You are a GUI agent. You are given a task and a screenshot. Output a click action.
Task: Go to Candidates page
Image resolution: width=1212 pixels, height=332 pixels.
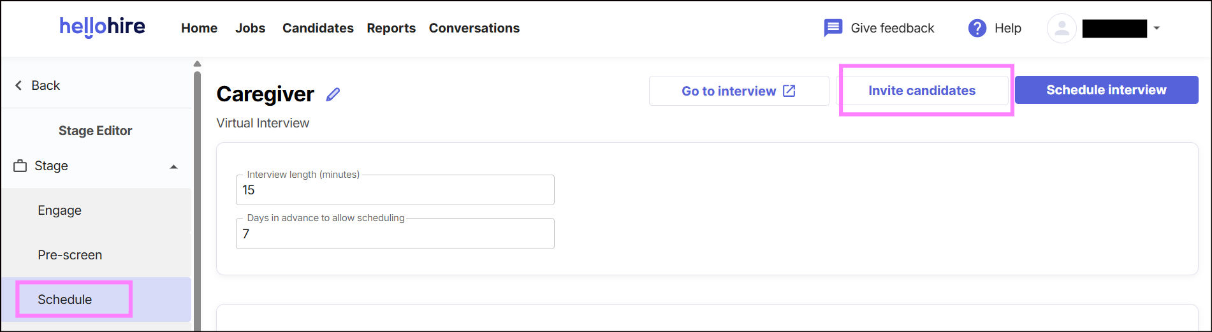[318, 28]
